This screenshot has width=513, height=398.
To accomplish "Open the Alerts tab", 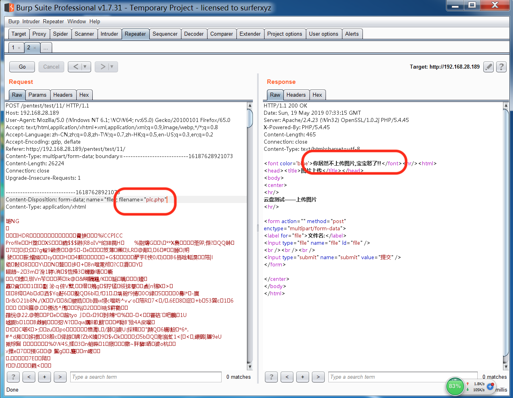I will tap(352, 34).
